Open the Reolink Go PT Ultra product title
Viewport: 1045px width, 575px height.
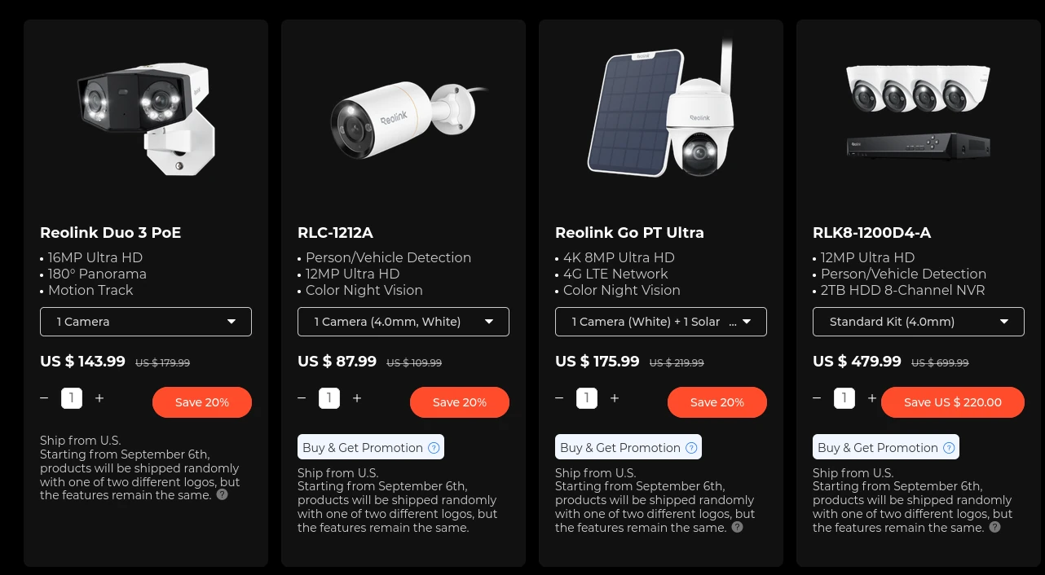629,233
